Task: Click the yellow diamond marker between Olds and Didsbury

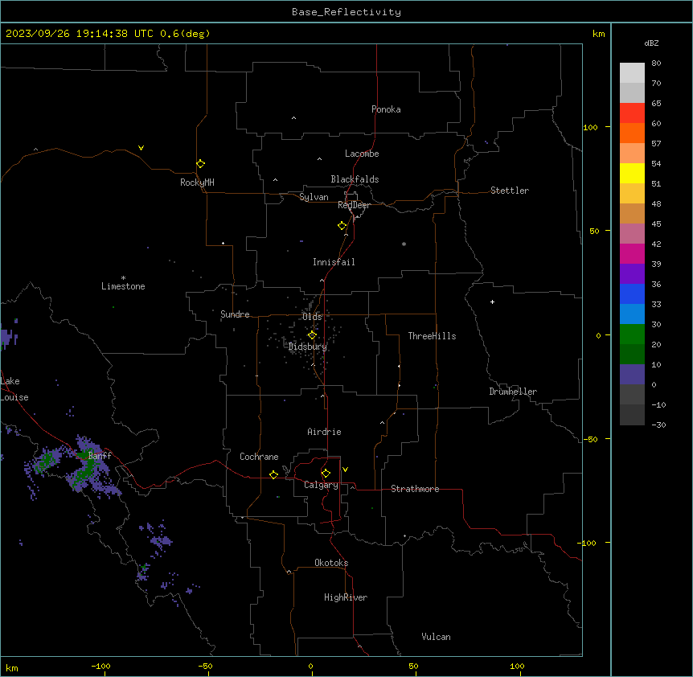Action: pos(312,335)
